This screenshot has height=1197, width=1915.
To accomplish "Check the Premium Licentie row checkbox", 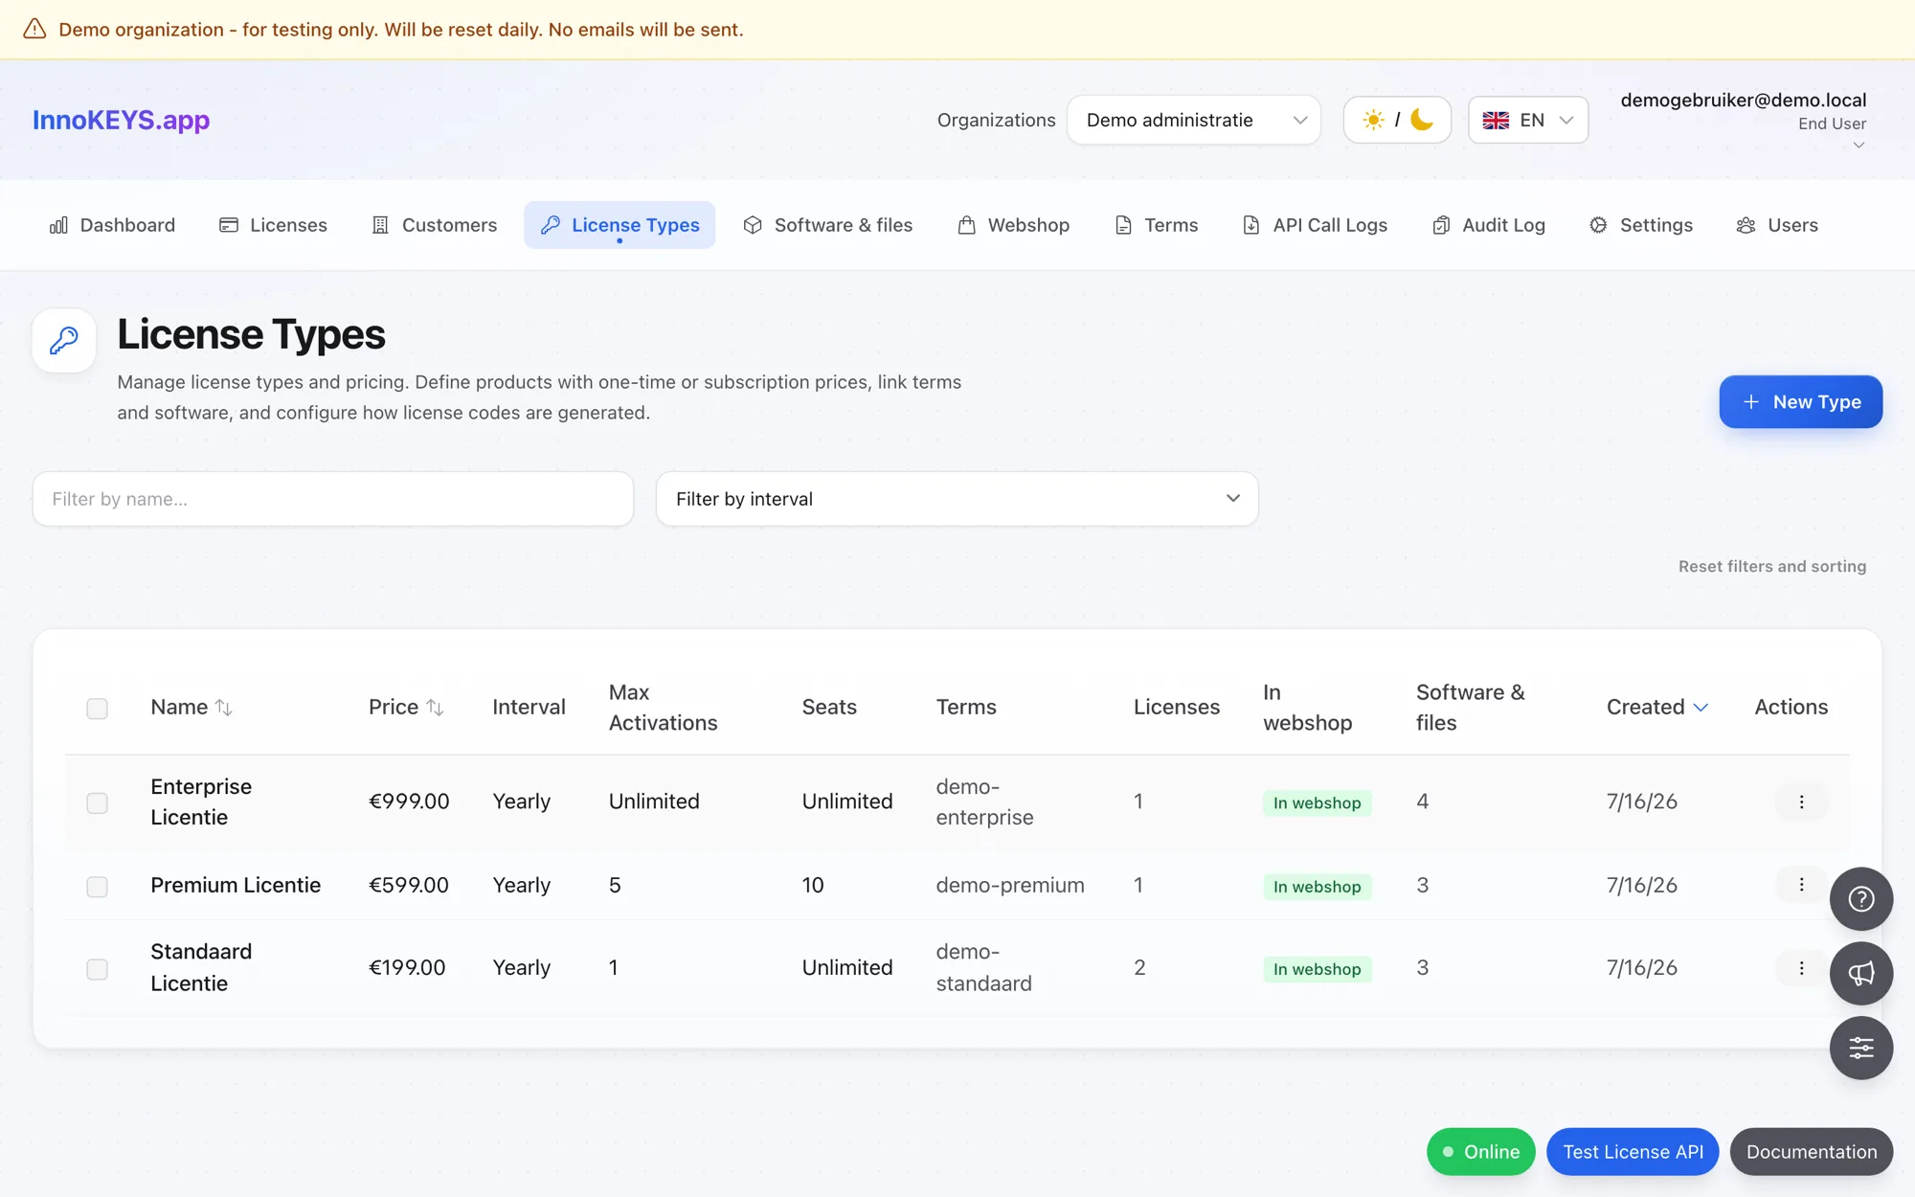I will pyautogui.click(x=97, y=887).
